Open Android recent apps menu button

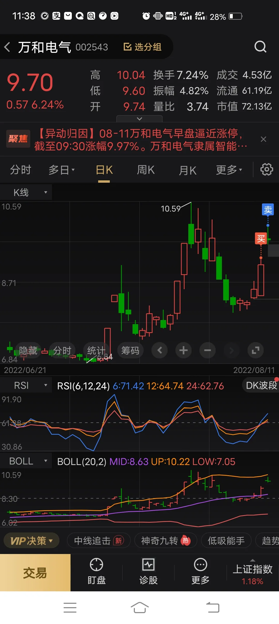70,608
